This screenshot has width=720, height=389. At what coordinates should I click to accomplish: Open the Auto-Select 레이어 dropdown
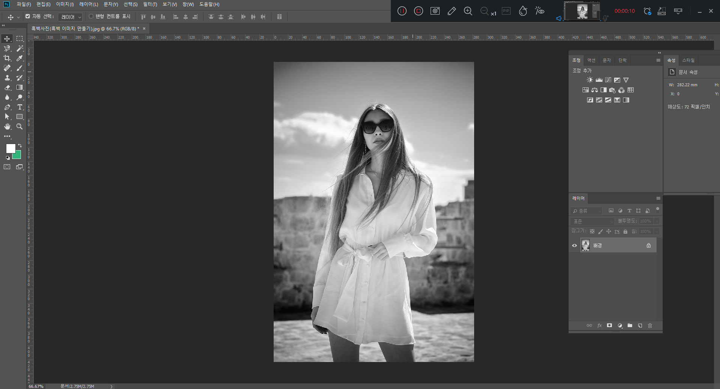pyautogui.click(x=70, y=17)
